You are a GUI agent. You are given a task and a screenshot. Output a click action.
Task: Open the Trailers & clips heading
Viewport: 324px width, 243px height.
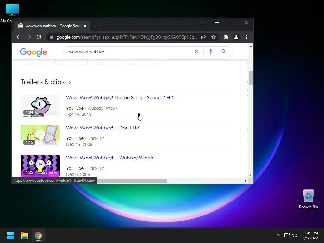(43, 82)
